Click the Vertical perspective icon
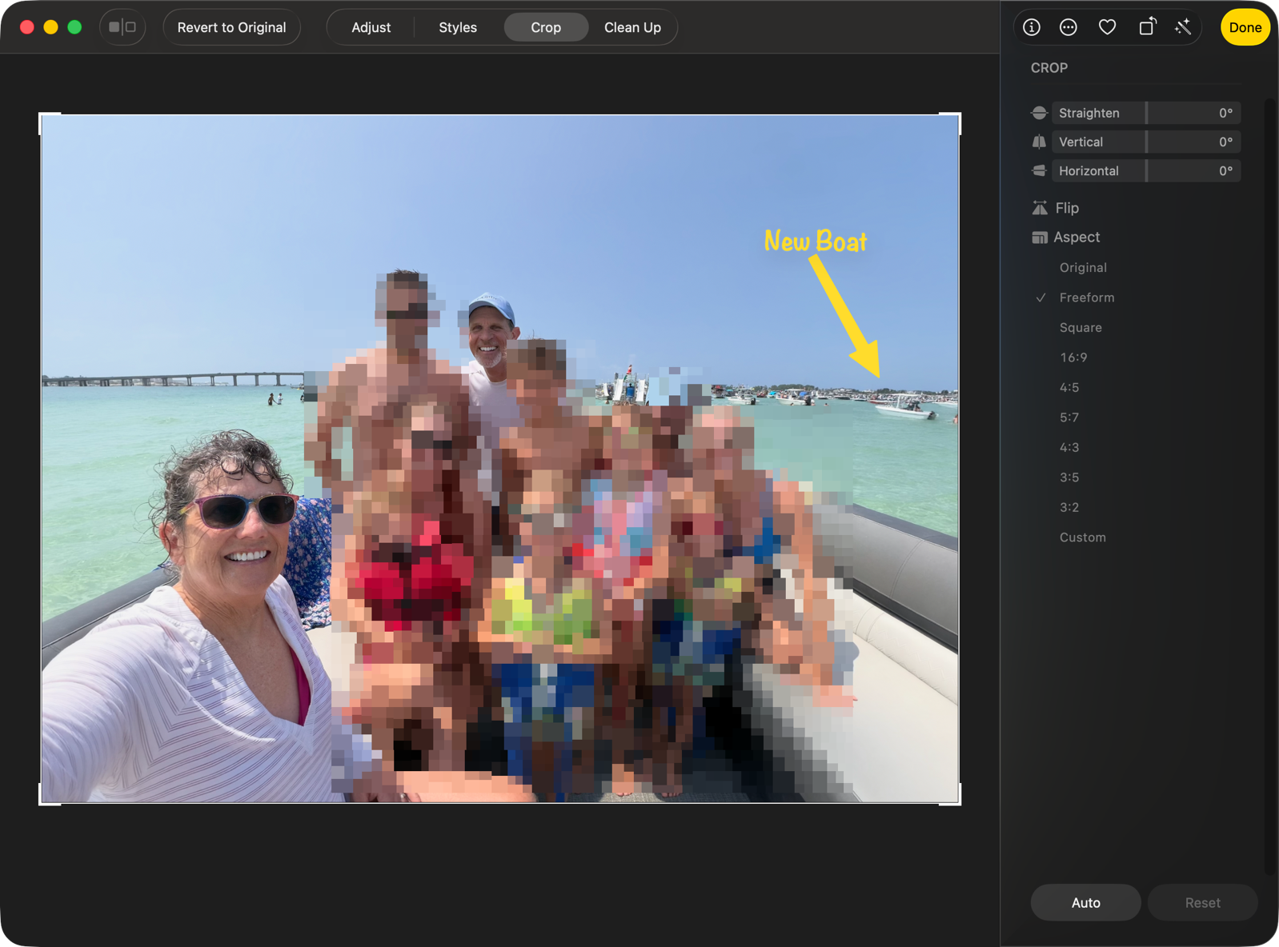The height and width of the screenshot is (947, 1279). point(1039,142)
